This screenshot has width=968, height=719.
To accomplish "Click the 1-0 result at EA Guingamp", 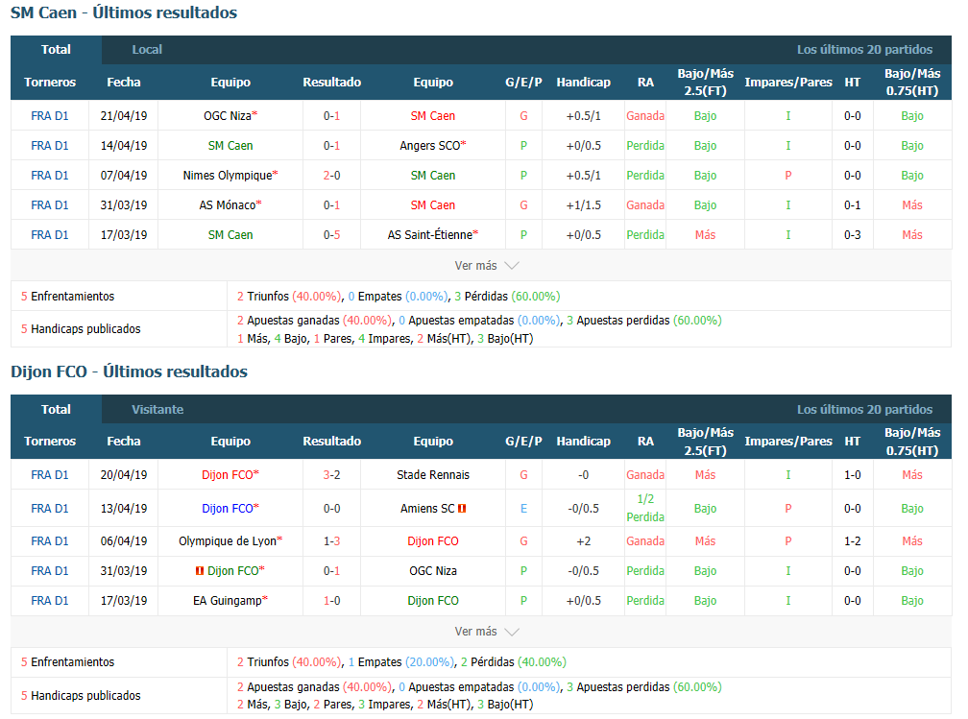I will tap(331, 601).
